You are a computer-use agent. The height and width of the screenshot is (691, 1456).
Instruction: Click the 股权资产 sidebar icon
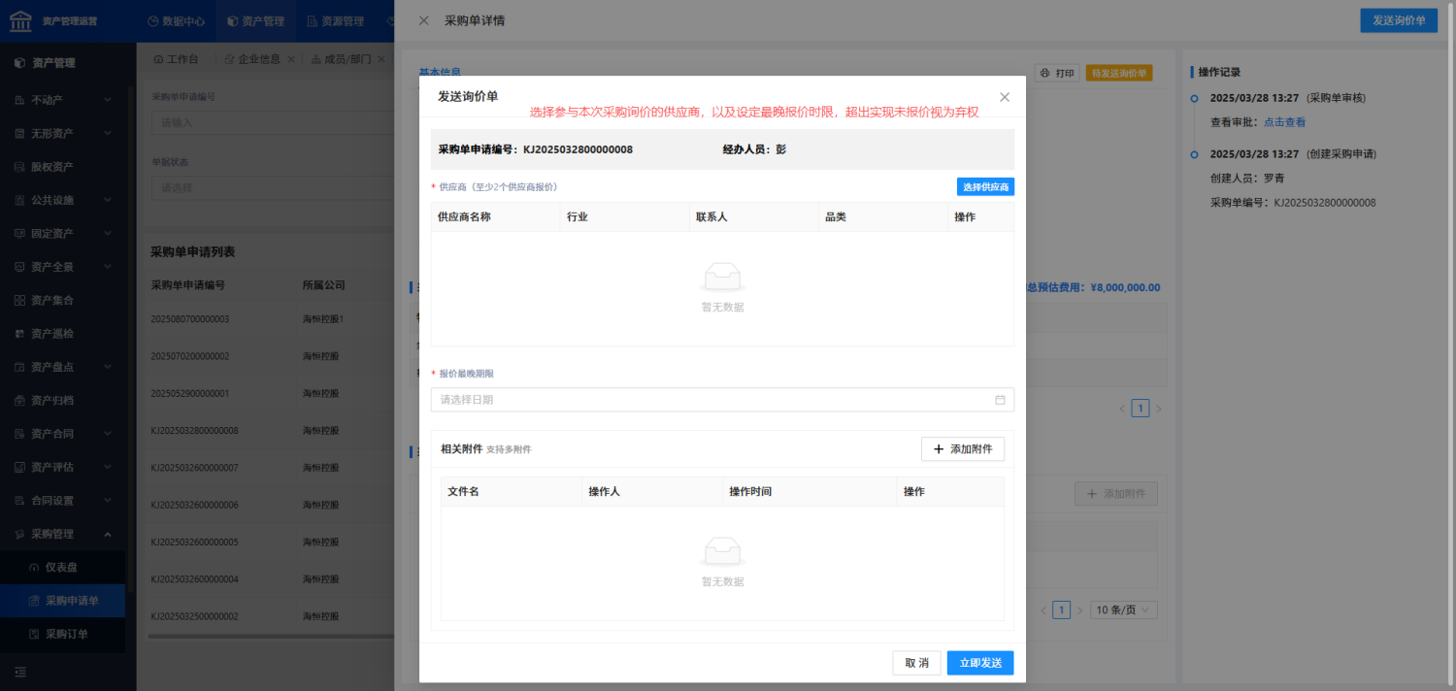click(x=19, y=167)
